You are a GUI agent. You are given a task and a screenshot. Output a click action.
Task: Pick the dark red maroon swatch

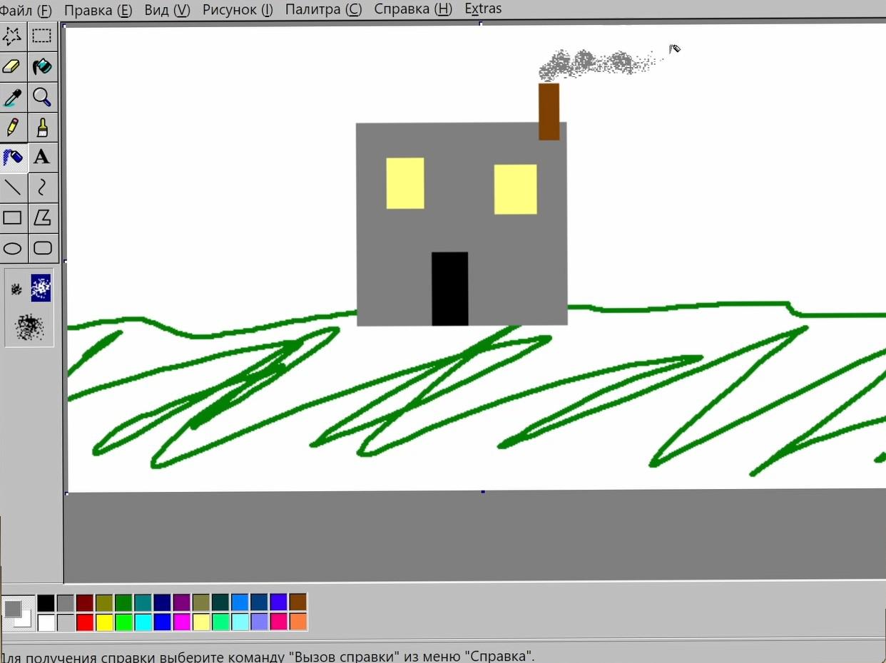[x=85, y=602]
